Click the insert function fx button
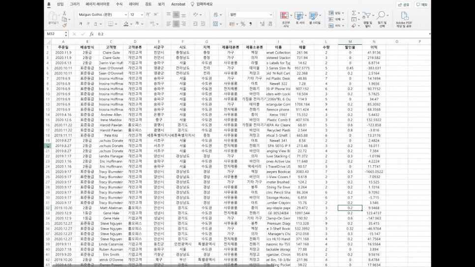Screen dimensions: 475x267 [91, 34]
